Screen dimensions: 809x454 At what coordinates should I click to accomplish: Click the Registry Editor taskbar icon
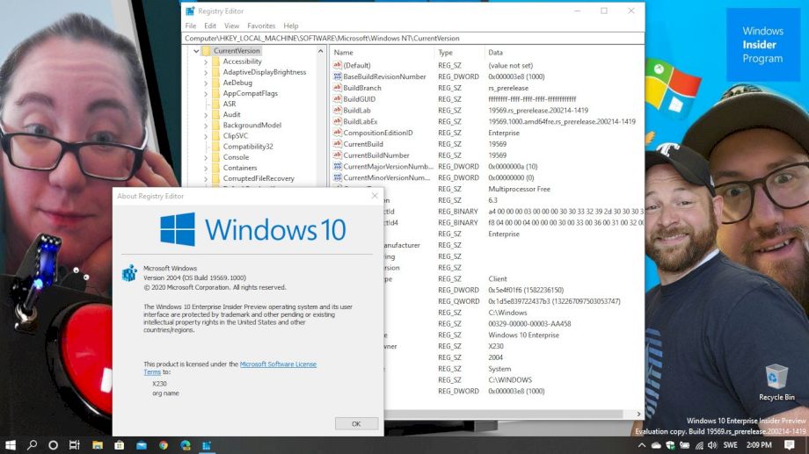click(x=207, y=445)
